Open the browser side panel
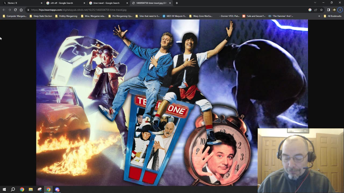 click(328, 10)
